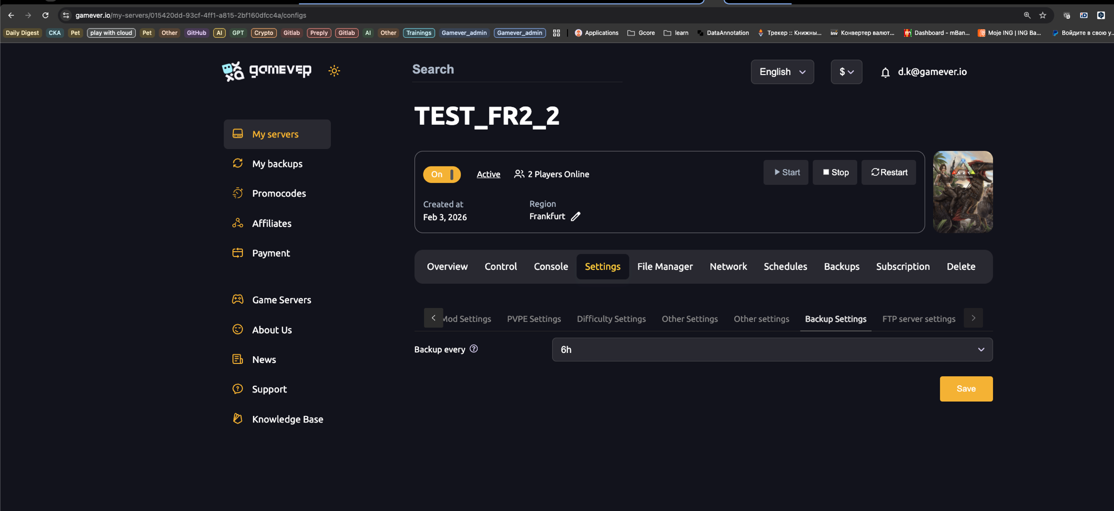Open Affiliates page
1114x511 pixels.
[271, 223]
